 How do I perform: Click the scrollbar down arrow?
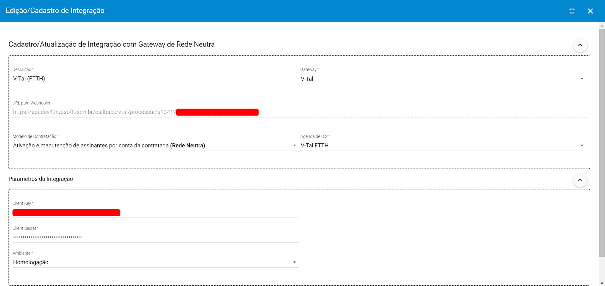602,283
